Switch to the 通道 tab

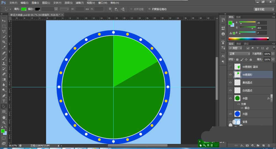tap(238, 44)
